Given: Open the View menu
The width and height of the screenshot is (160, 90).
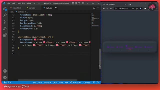Looking at the screenshot, I should (x=29, y=3).
